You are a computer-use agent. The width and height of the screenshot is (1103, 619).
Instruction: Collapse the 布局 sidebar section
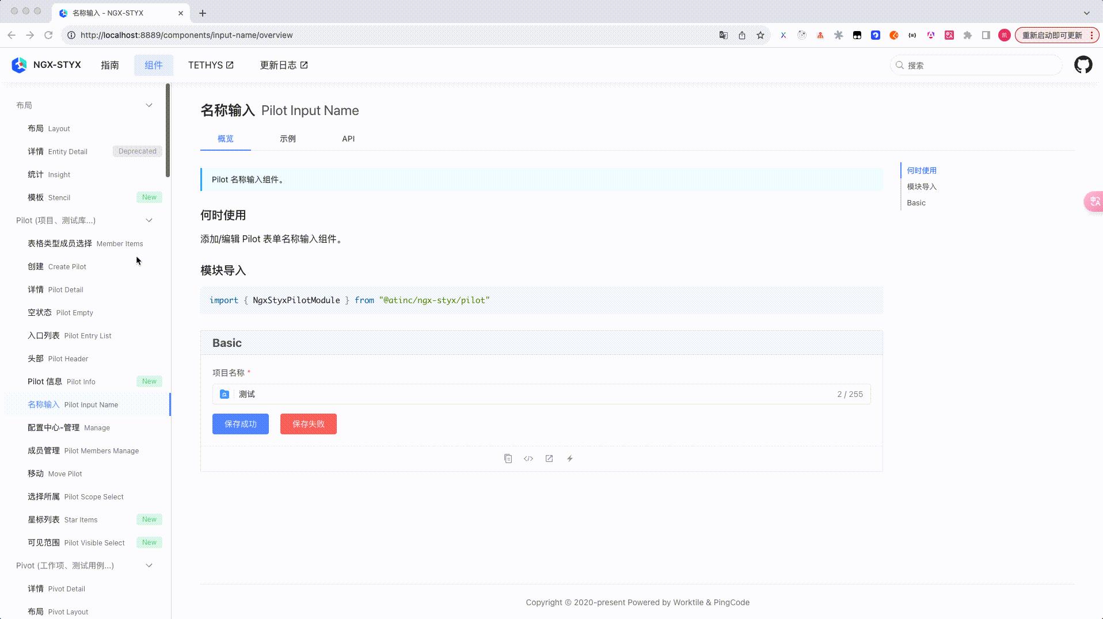click(149, 105)
